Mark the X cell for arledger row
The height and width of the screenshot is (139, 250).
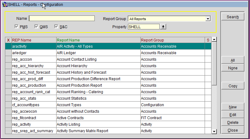pyautogui.click(x=8, y=53)
